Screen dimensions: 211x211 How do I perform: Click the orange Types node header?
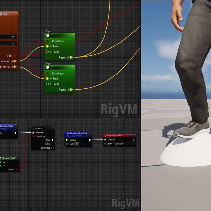(x=9, y=14)
